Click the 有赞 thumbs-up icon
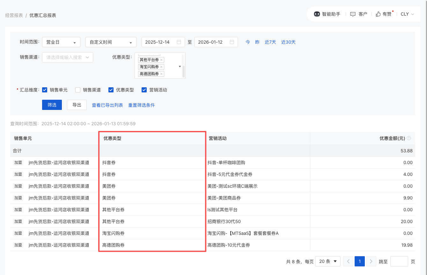 (378, 14)
